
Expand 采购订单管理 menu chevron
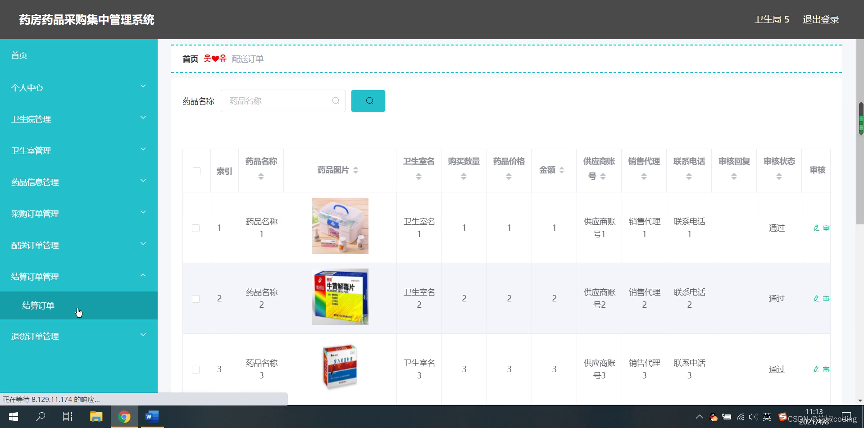143,212
